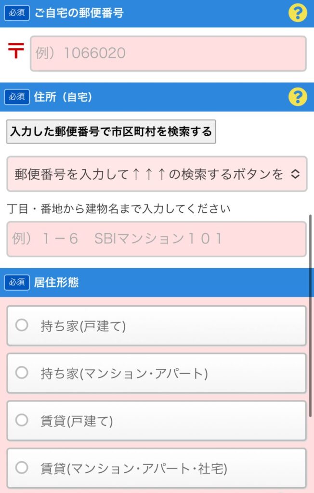Open help for ご自宅の郵便番号 section
This screenshot has width=314, height=493.
click(x=298, y=13)
